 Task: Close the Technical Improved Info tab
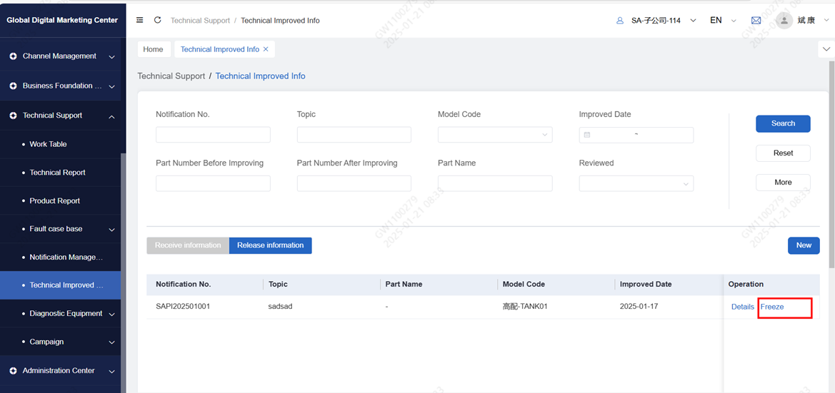tap(266, 49)
